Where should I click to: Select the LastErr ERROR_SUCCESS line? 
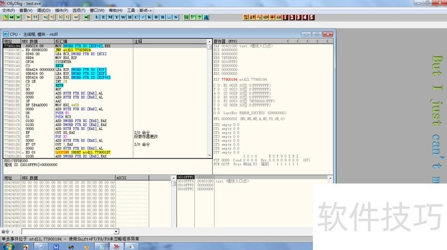255,113
